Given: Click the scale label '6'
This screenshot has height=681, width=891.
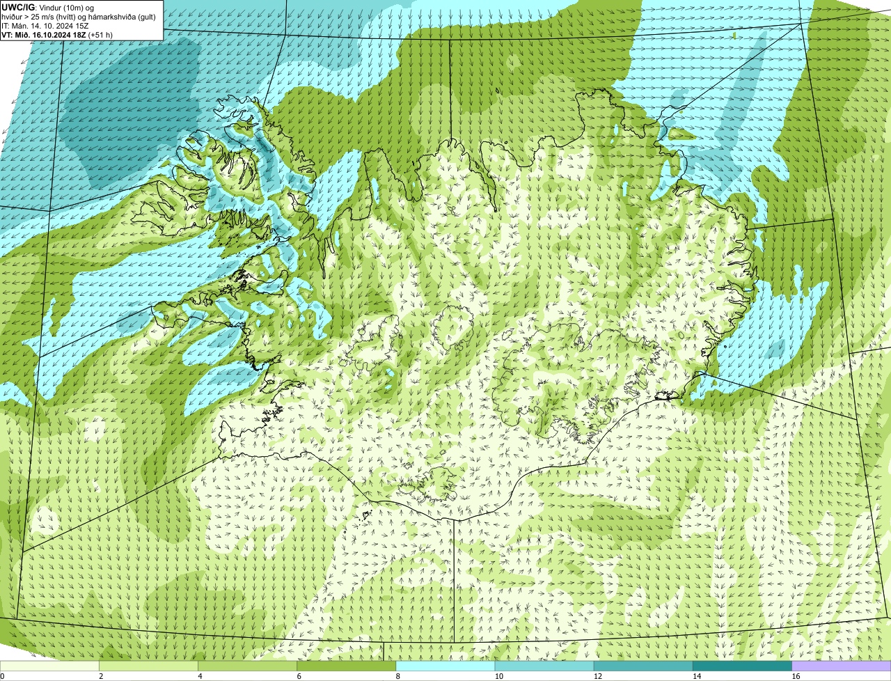Looking at the screenshot, I should (299, 676).
